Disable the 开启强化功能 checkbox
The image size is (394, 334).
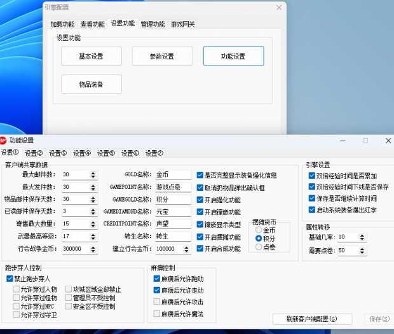tap(200, 200)
